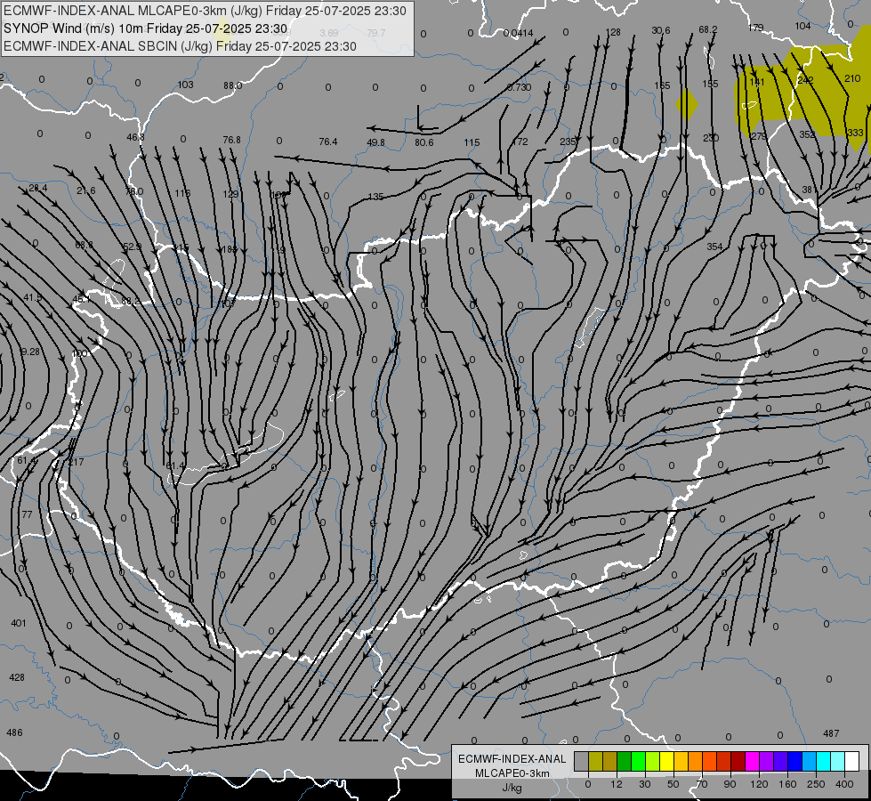Click the map value 88.0
The height and width of the screenshot is (801, 871).
coord(233,85)
